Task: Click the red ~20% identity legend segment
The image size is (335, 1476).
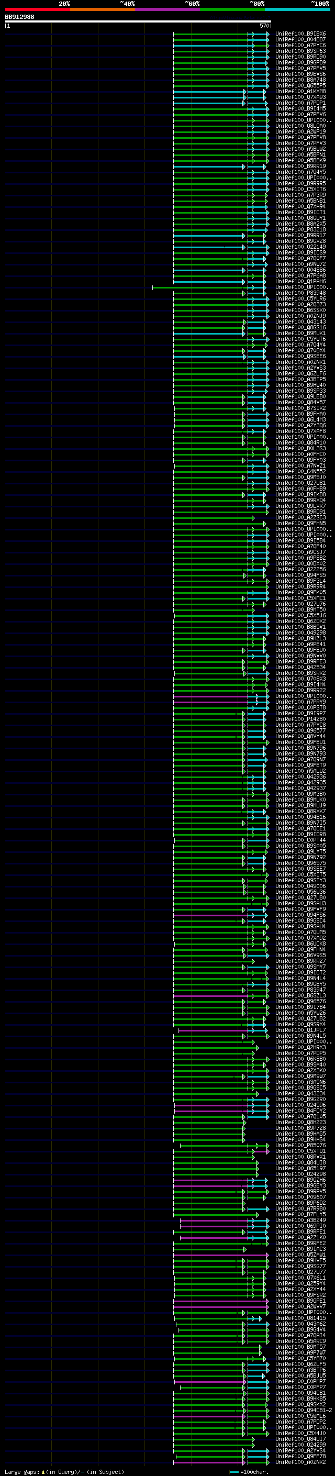Action: [37, 9]
